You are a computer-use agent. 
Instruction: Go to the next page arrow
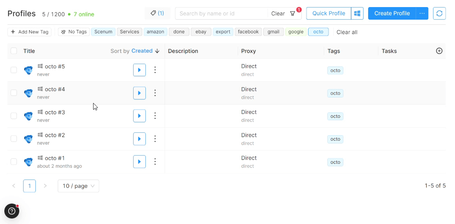point(45,186)
